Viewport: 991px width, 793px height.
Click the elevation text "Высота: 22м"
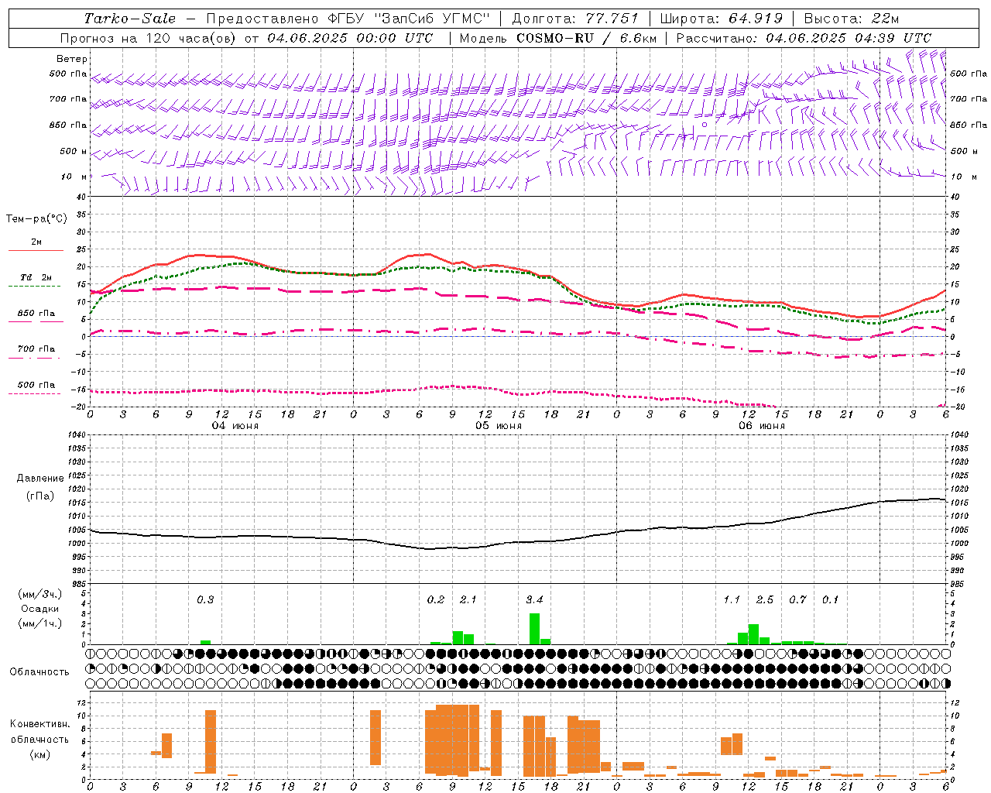[852, 19]
